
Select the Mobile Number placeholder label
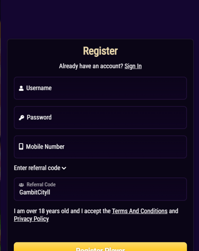45,146
